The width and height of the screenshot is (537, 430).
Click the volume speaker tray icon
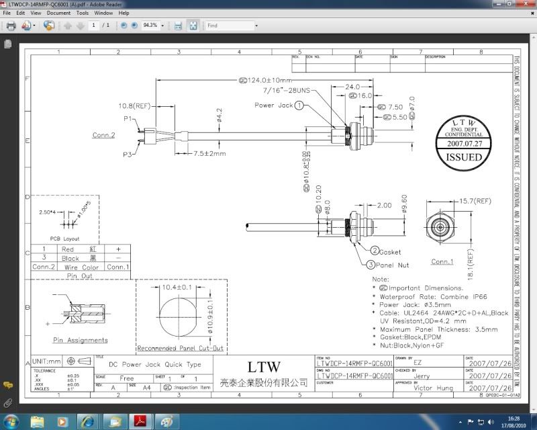491,422
